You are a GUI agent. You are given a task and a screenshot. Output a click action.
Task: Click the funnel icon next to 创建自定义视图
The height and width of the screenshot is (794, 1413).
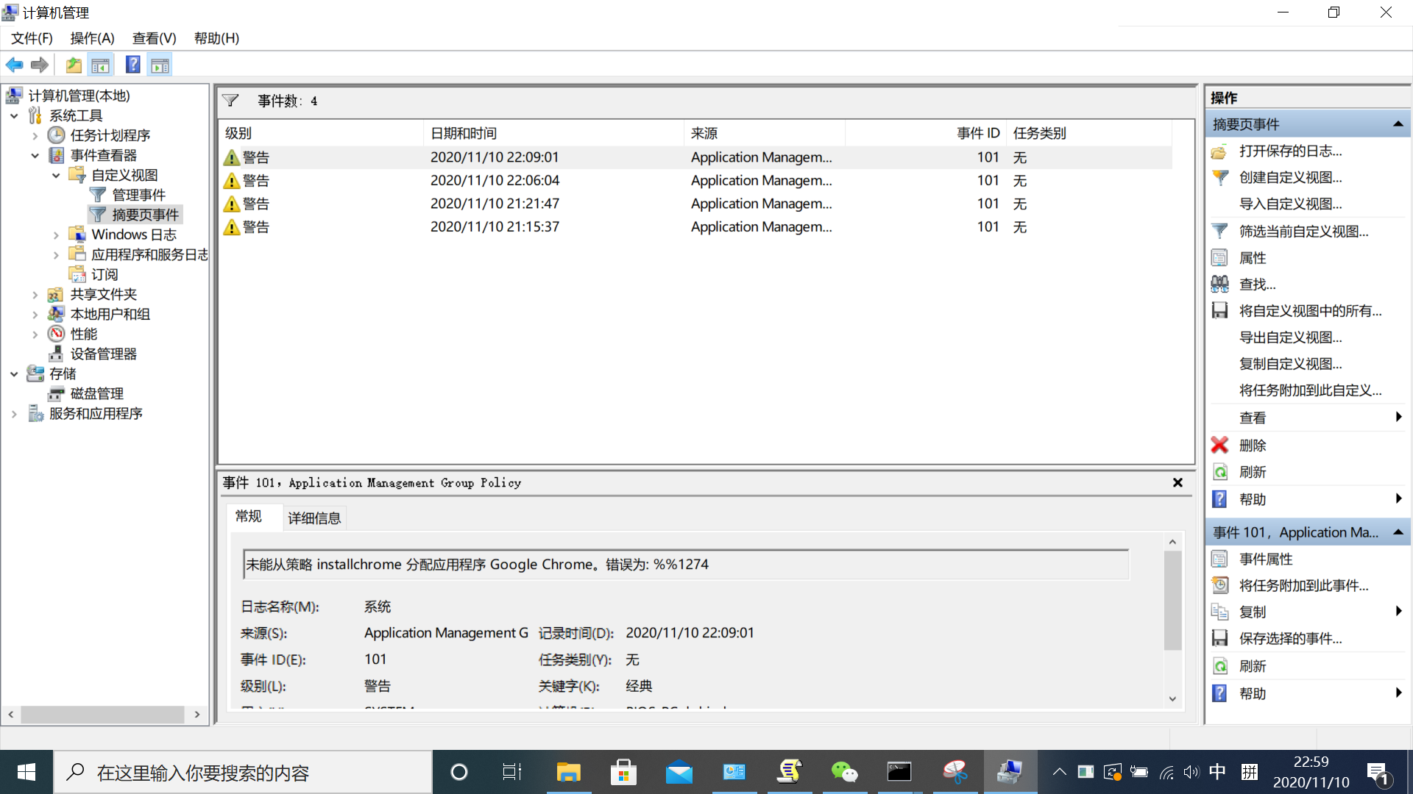[1219, 177]
